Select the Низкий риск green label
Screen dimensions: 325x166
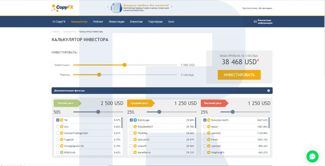pyautogui.click(x=67, y=103)
